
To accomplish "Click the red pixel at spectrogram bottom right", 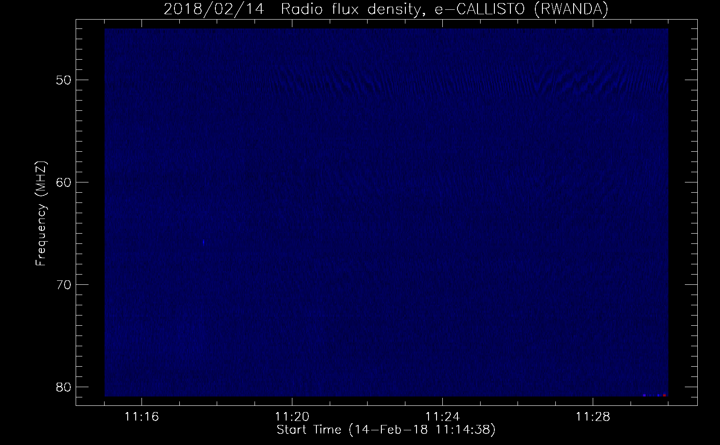I will 664,395.
